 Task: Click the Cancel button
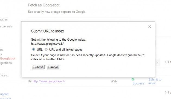(53, 67)
